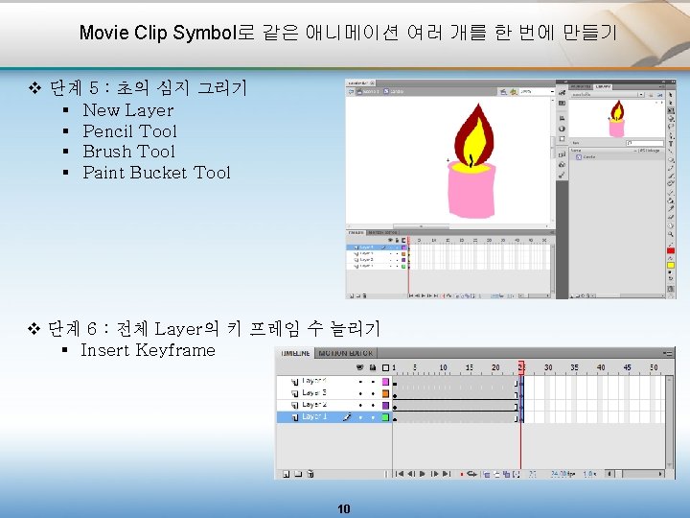
Task: Open the stage zoom percentage dropdown
Action: pyautogui.click(x=552, y=92)
